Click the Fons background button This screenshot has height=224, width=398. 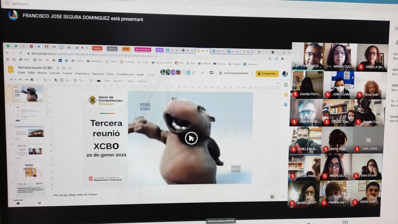107,81
